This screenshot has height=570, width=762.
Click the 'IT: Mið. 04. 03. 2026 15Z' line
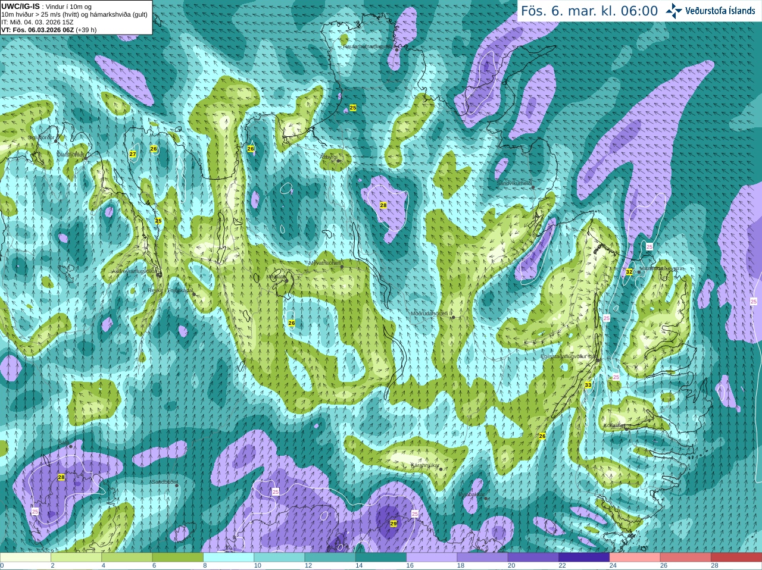[38, 22]
